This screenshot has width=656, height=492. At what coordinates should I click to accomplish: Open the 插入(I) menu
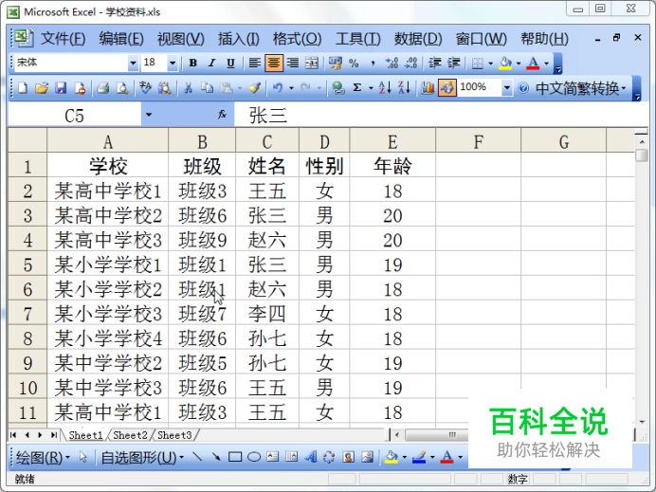tap(239, 39)
